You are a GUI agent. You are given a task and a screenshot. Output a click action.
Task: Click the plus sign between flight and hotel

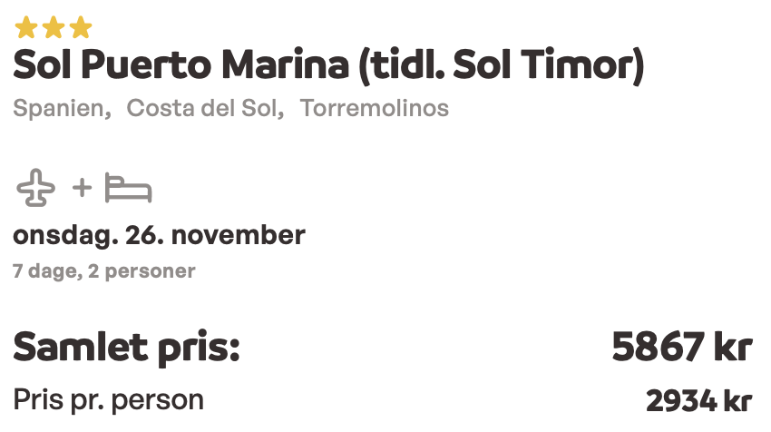click(82, 188)
